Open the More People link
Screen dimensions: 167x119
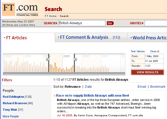(x=11, y=116)
